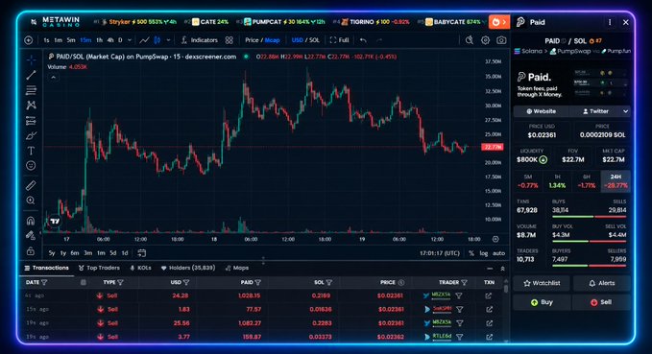The image size is (652, 354).
Task: Switch chart to Price mode
Action: (x=252, y=40)
